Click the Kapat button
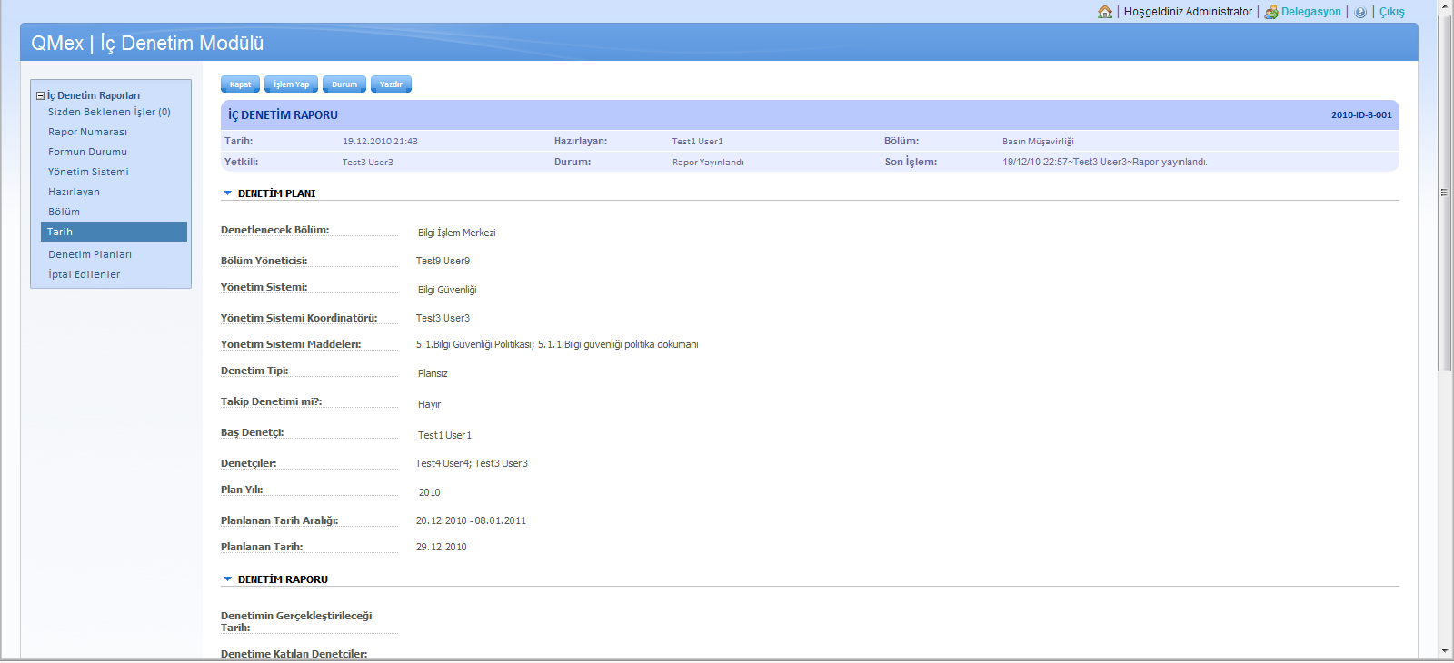The width and height of the screenshot is (1454, 663). 240,84
